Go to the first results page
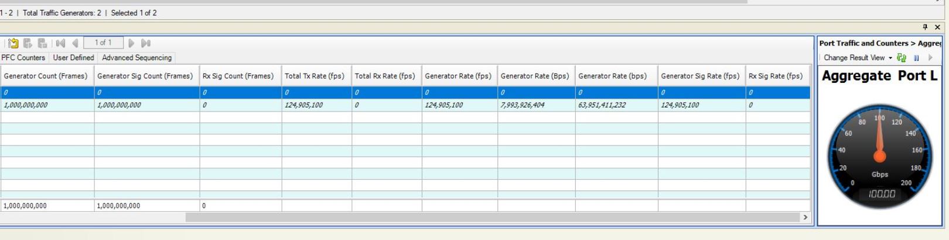 [60, 43]
